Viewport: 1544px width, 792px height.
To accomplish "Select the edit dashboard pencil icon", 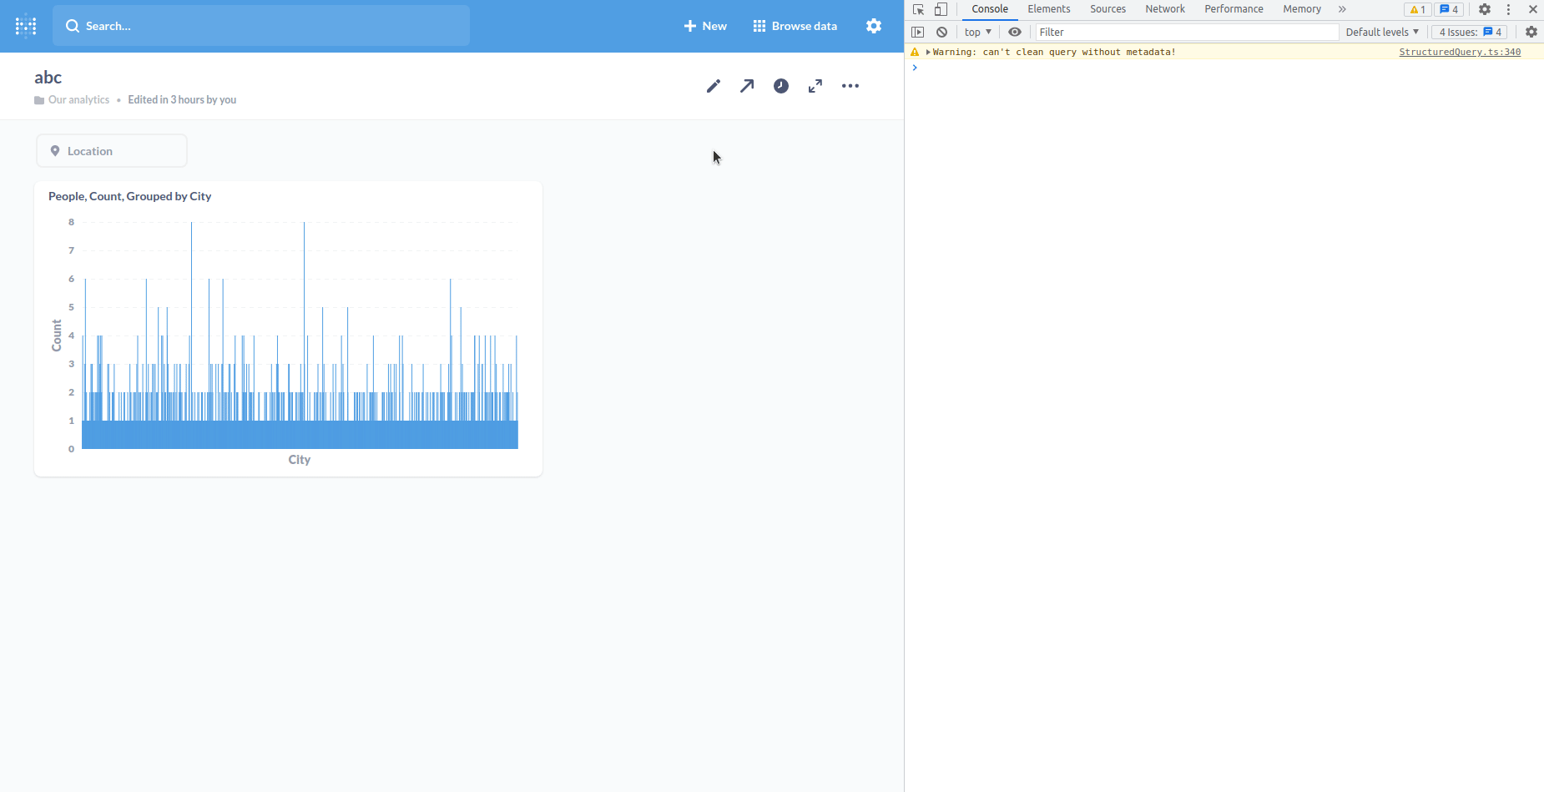I will (x=713, y=85).
